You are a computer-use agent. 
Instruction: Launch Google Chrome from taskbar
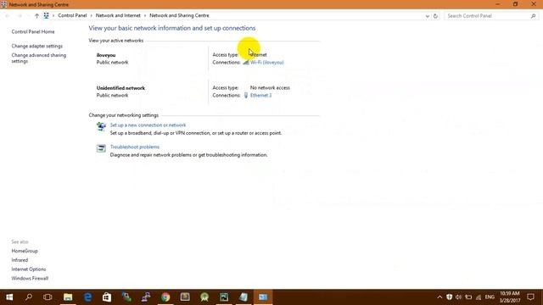tap(165, 297)
